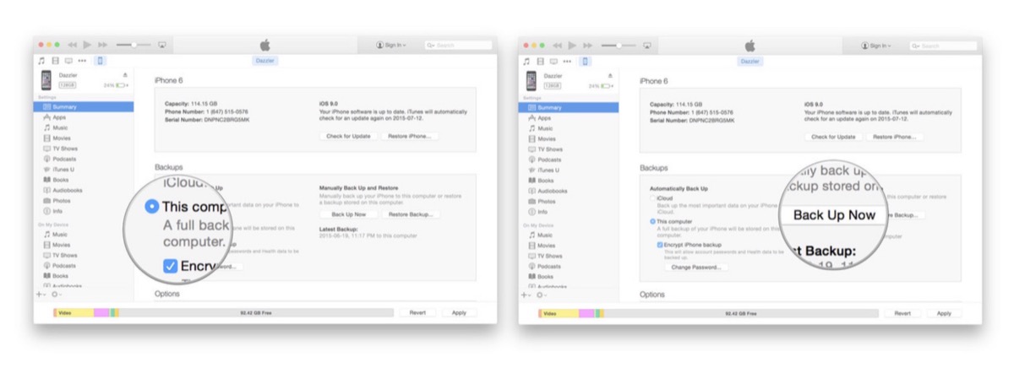Click the TV library icon in right window toolbar
1014x368 pixels.
pos(553,61)
